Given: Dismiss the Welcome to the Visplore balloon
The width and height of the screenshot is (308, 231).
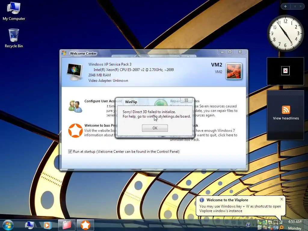Looking at the screenshot, I should (282, 199).
